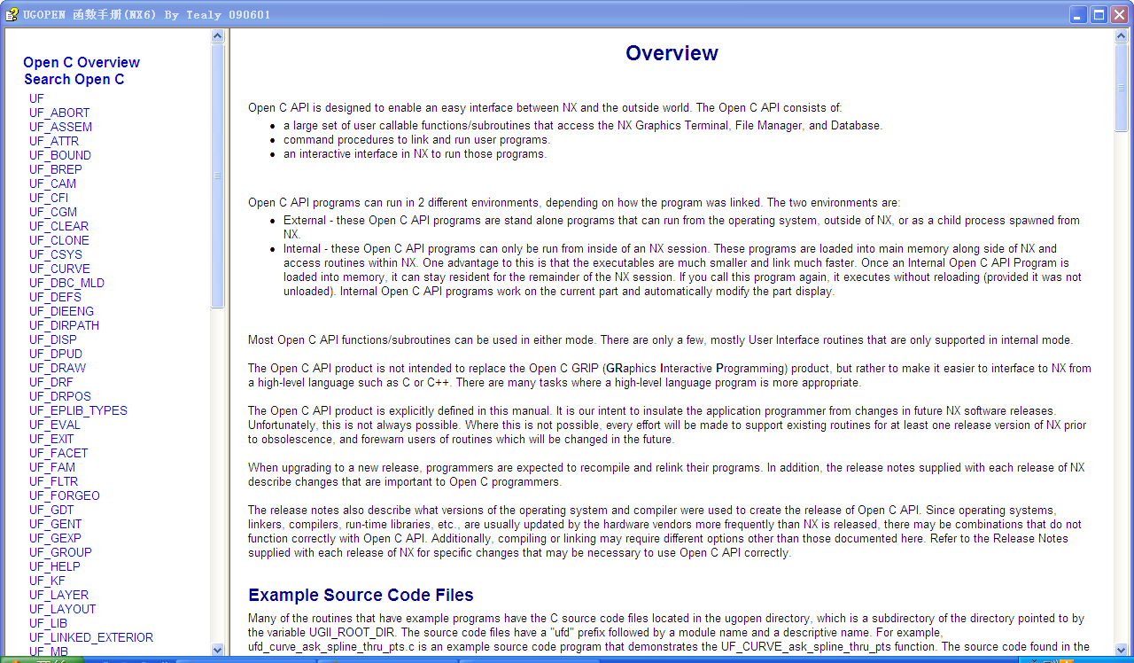
Task: Open the UF_ASSEM module link
Action: coord(60,127)
